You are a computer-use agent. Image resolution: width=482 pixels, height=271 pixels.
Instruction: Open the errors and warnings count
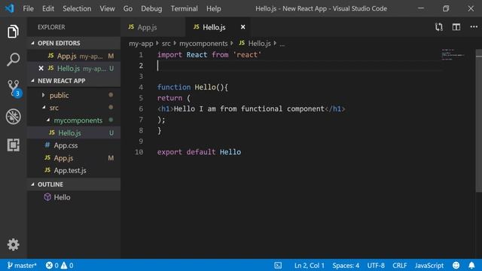pyautogui.click(x=59, y=265)
